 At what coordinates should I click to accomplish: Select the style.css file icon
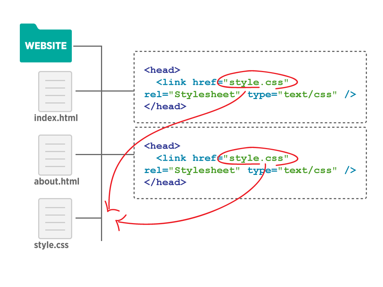(55, 218)
